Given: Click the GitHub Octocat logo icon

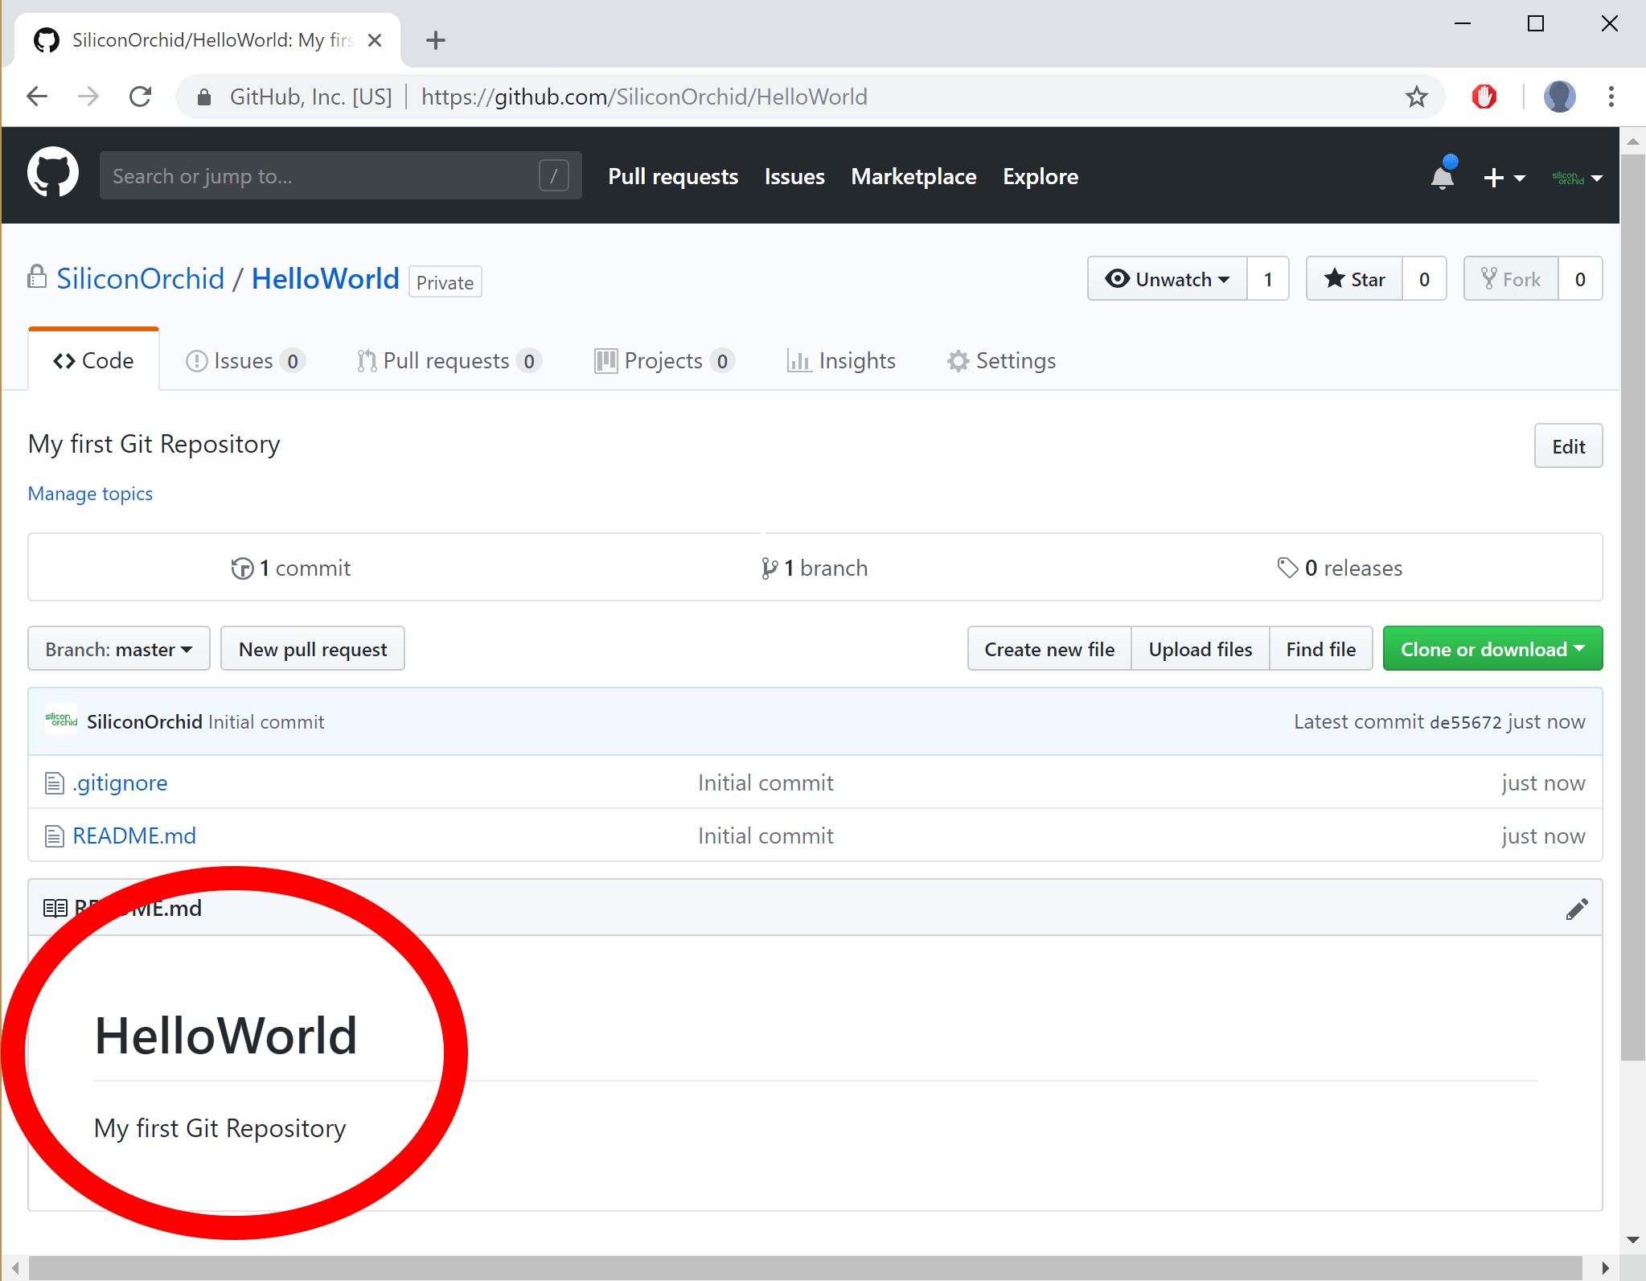Looking at the screenshot, I should click(x=53, y=175).
